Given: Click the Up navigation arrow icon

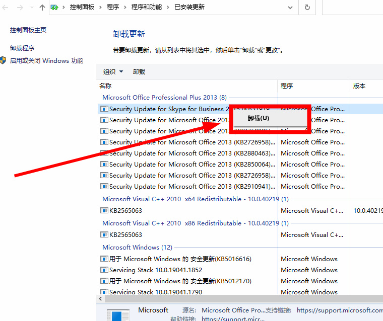Looking at the screenshot, I should (42, 8).
